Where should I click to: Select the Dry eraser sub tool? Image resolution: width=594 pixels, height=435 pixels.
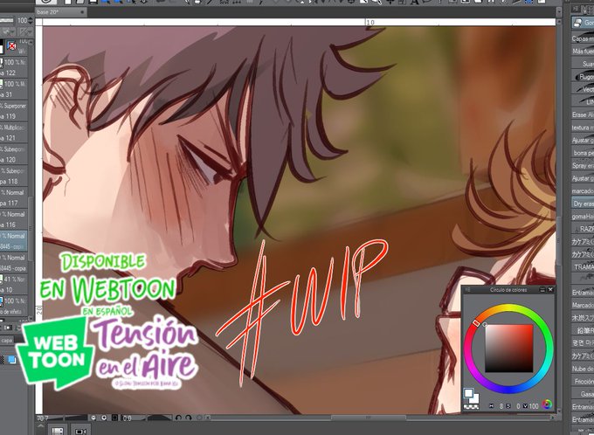(583, 204)
